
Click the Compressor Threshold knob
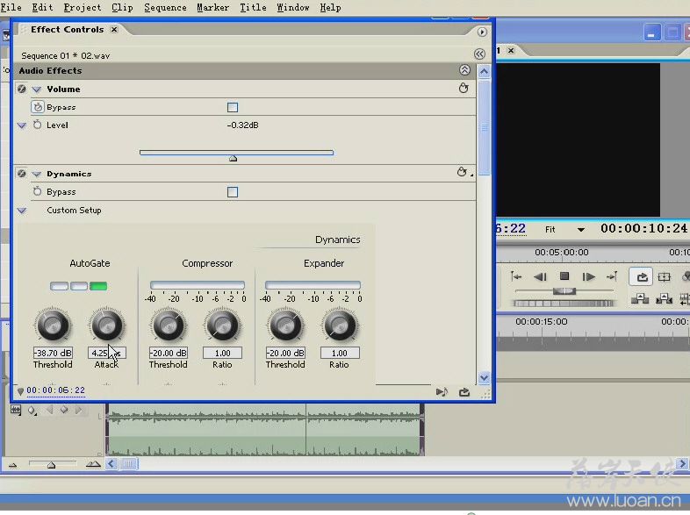pos(168,325)
